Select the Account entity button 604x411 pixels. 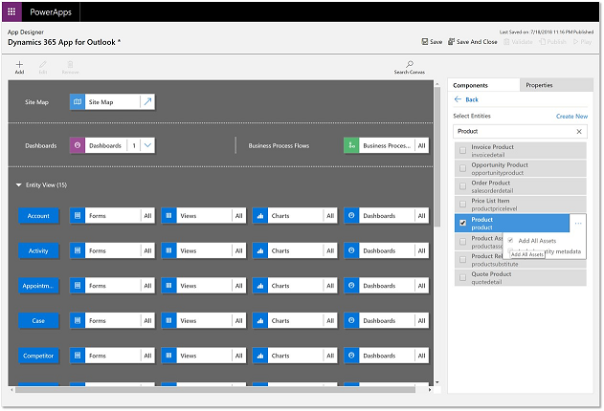(x=38, y=216)
